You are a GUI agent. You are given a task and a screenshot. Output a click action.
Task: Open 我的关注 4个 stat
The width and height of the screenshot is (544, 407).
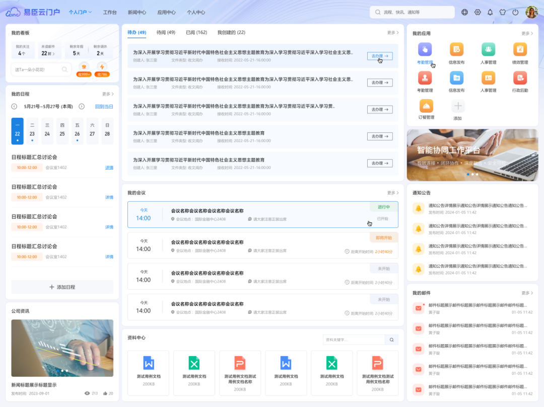tap(23, 50)
